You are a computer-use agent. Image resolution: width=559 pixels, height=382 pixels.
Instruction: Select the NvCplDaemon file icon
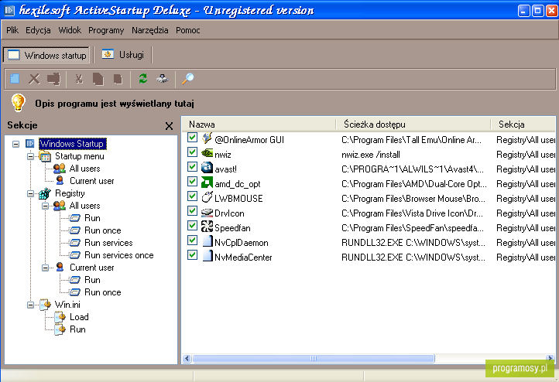point(207,241)
